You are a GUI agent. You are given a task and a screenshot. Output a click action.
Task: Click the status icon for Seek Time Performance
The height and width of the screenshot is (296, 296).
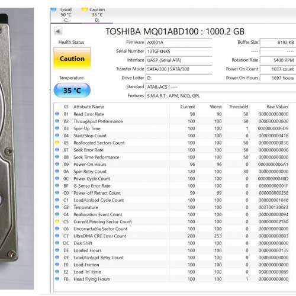click(x=57, y=157)
